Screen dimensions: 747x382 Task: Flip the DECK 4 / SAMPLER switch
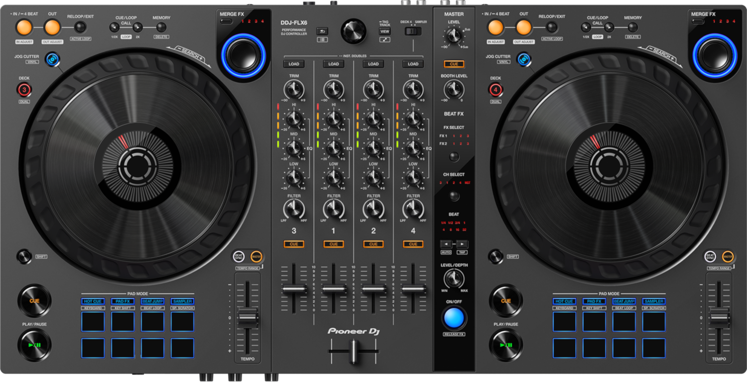tap(413, 31)
